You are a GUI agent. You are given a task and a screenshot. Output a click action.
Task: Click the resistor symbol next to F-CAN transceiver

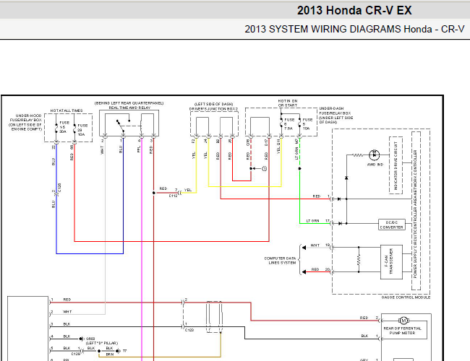coord(359,259)
